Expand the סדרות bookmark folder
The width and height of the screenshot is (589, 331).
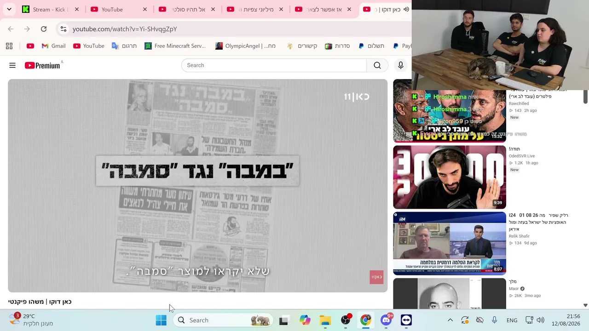coord(337,46)
